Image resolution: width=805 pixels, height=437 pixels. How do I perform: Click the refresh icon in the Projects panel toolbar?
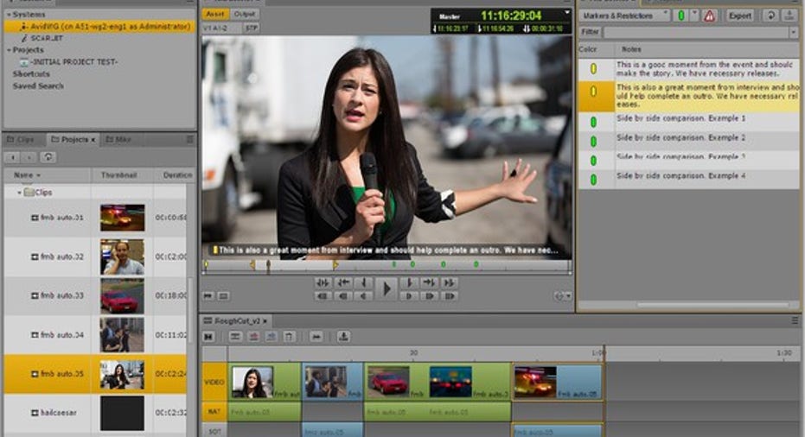[x=48, y=157]
